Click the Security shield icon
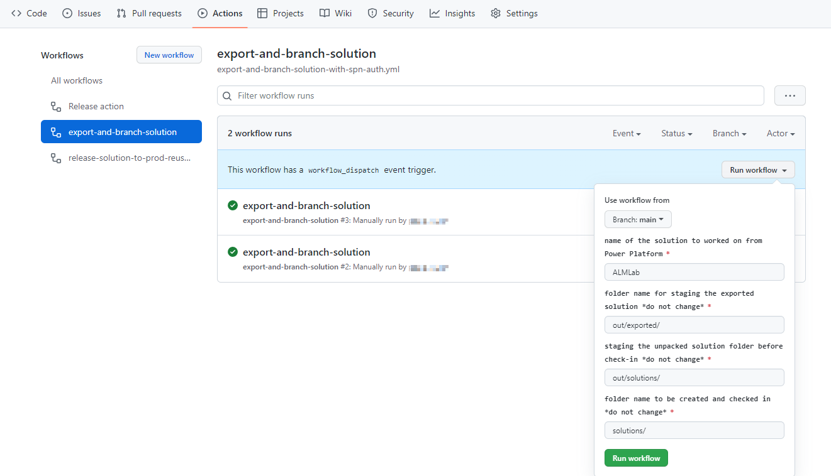 pos(372,13)
